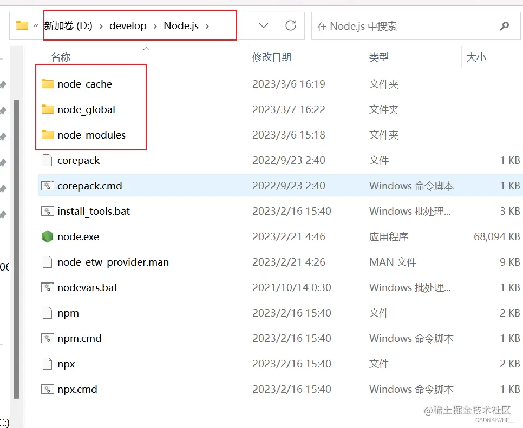
Task: Click date 2023/3/6 15:18 of node_modules
Action: (x=289, y=135)
